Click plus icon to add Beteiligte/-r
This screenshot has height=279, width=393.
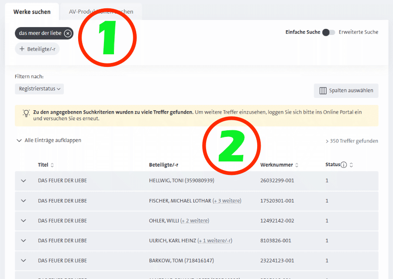coord(22,49)
